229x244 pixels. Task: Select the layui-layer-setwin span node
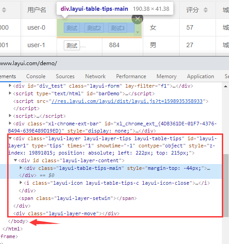tap(78, 199)
